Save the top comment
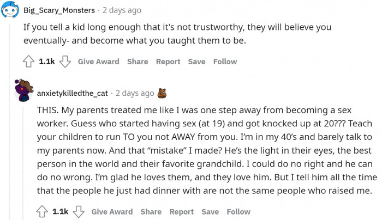Image resolution: width=382 pixels, height=220 pixels. point(196,62)
